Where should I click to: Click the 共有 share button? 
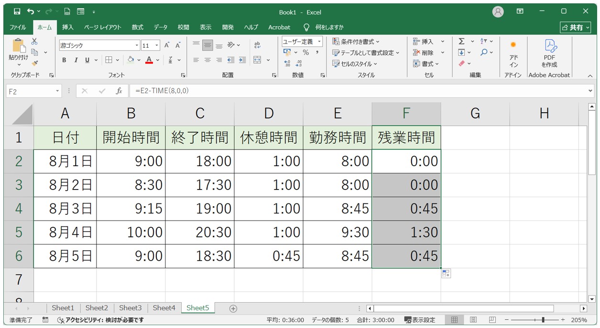576,28
